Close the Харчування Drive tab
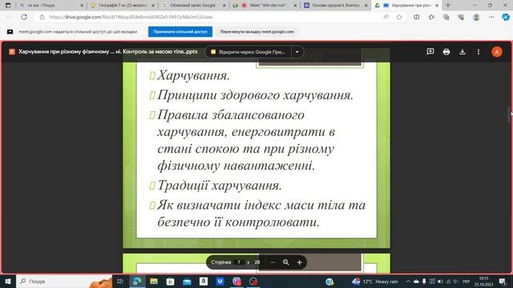This screenshot has width=513, height=288. (437, 6)
